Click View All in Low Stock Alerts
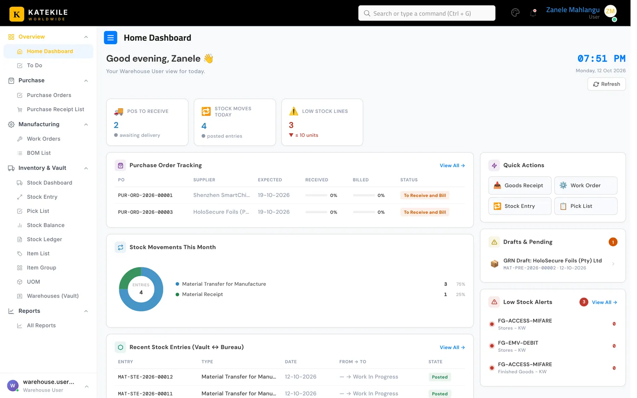This screenshot has width=637, height=398. [x=604, y=302]
